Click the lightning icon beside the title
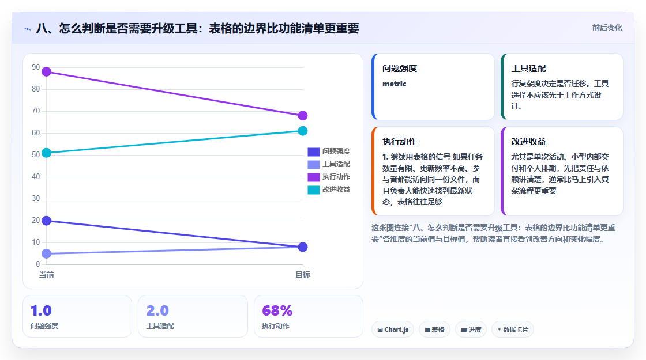 [x=28, y=29]
